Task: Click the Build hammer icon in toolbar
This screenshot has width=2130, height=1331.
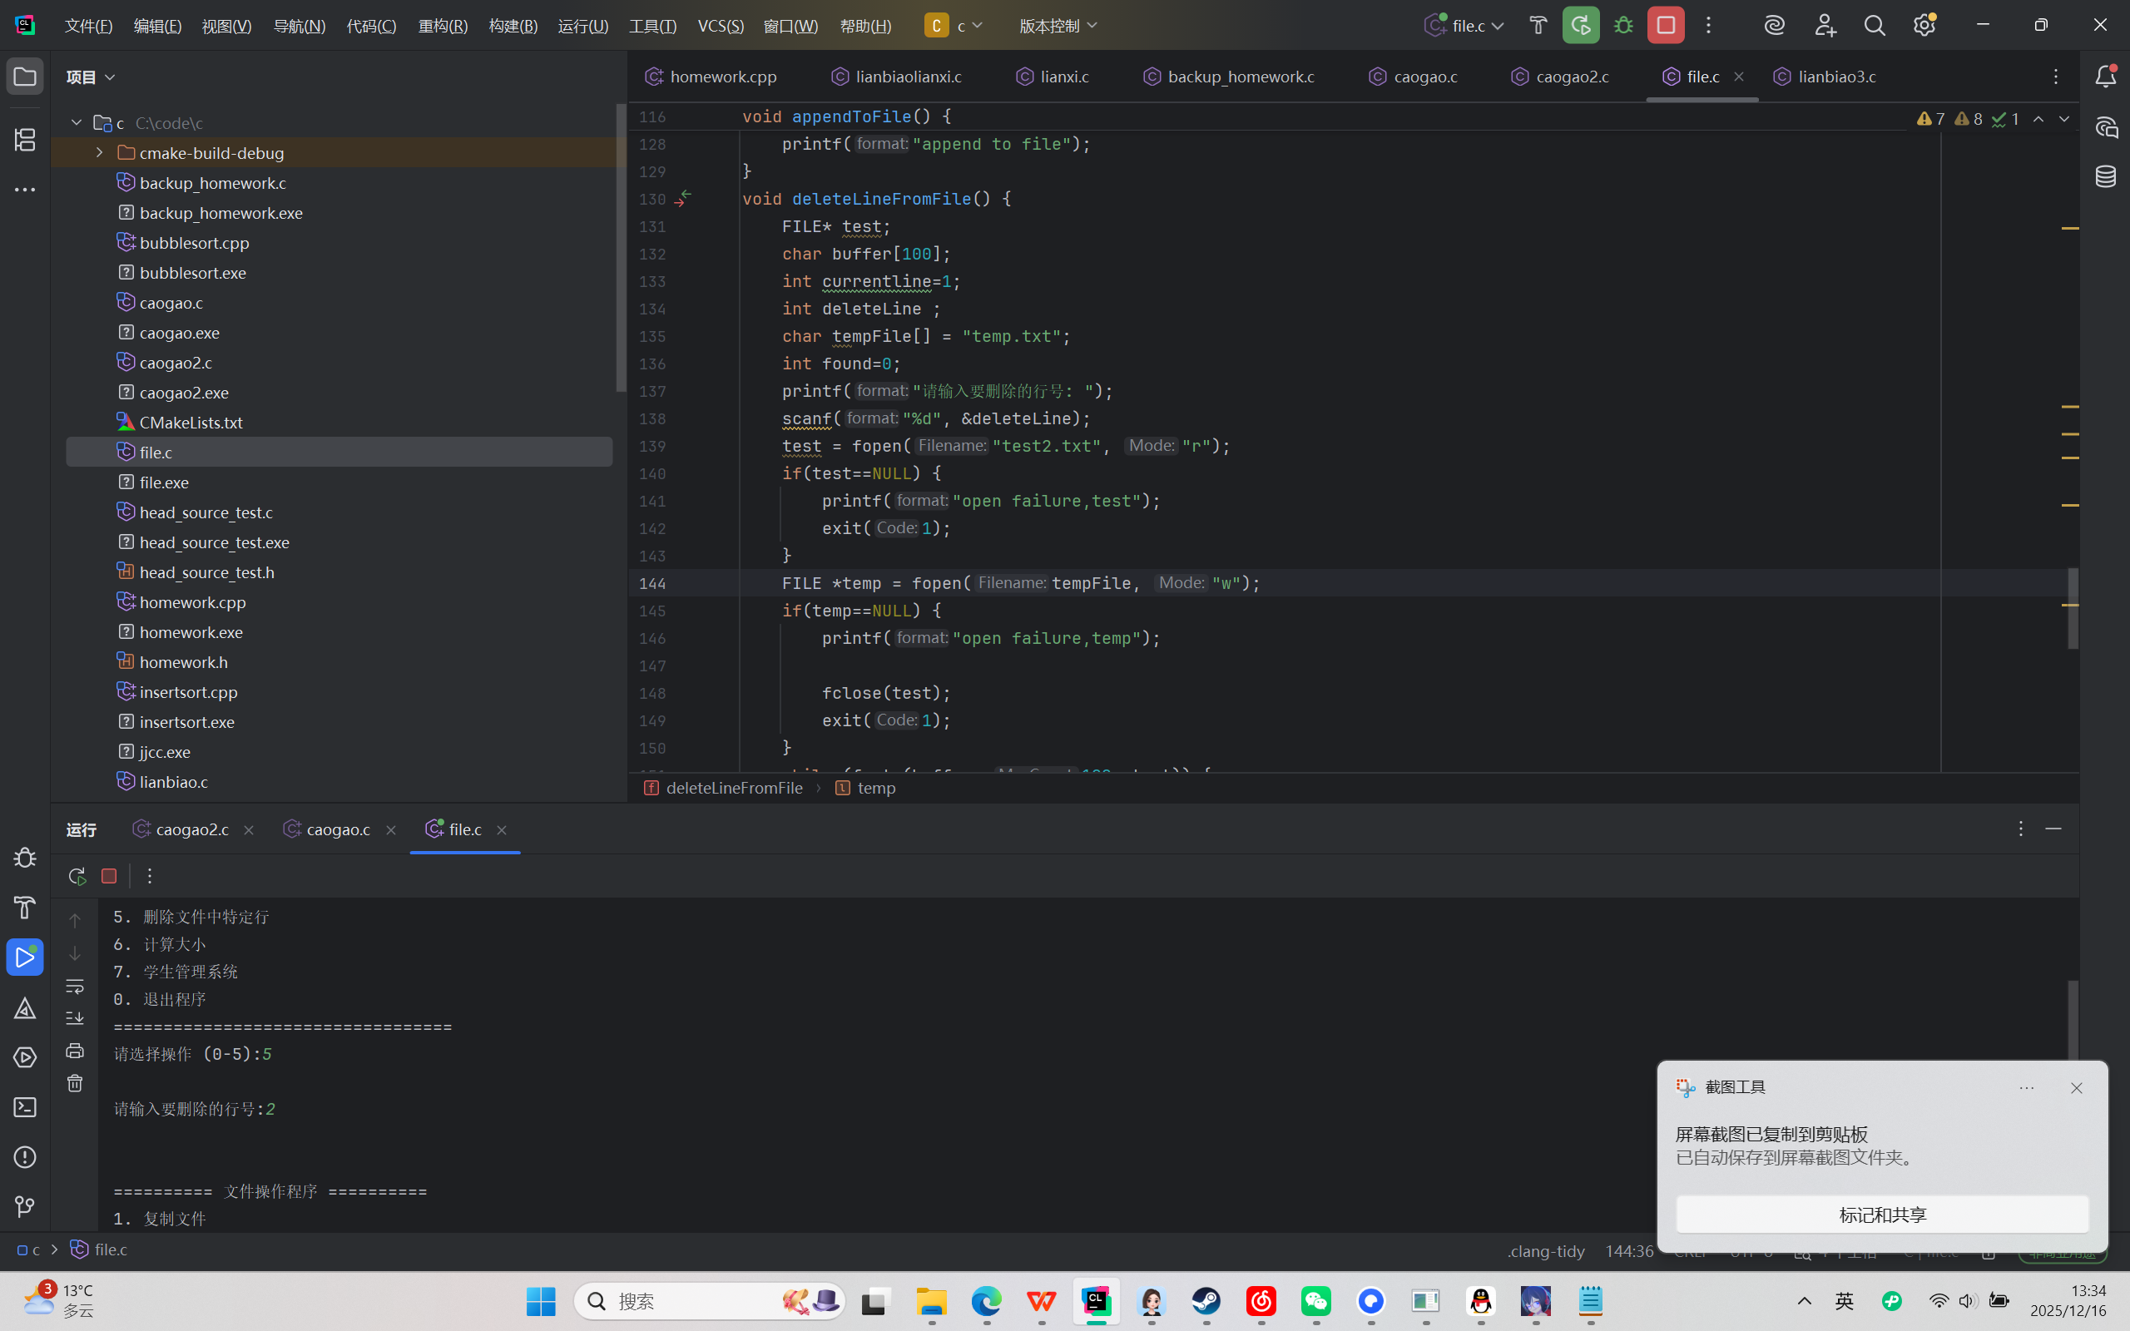Action: click(1538, 26)
